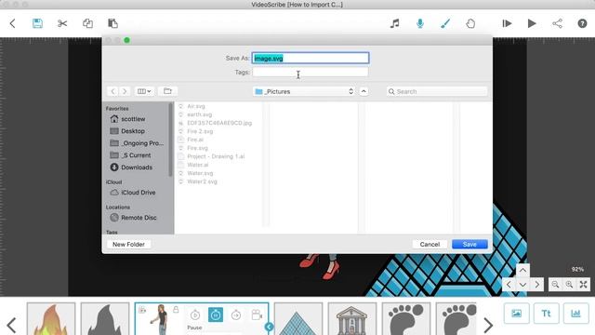Collapse the dialog with the chevron button
The width and height of the screenshot is (595, 335).
364,91
